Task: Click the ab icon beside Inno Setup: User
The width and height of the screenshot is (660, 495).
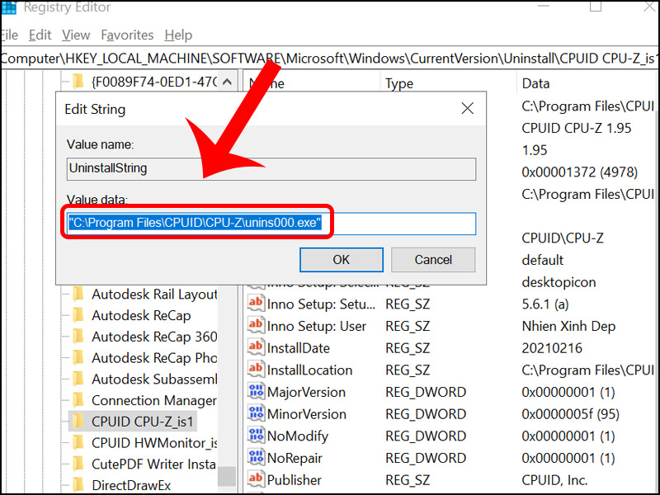Action: click(x=255, y=325)
